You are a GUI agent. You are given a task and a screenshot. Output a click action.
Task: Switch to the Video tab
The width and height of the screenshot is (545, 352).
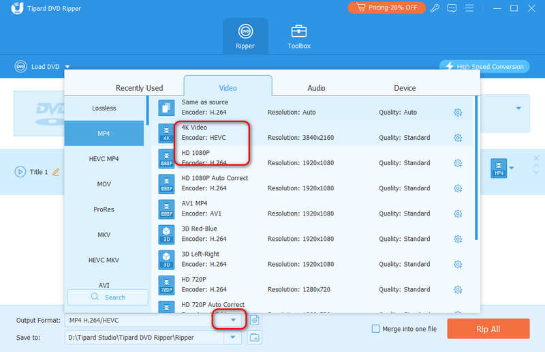228,87
